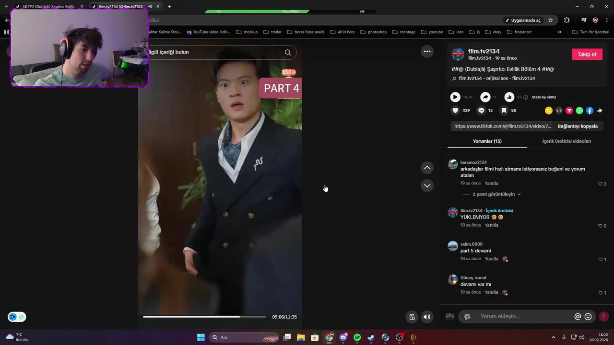
Task: Open the info icon next to 3%
Action: coord(526,97)
